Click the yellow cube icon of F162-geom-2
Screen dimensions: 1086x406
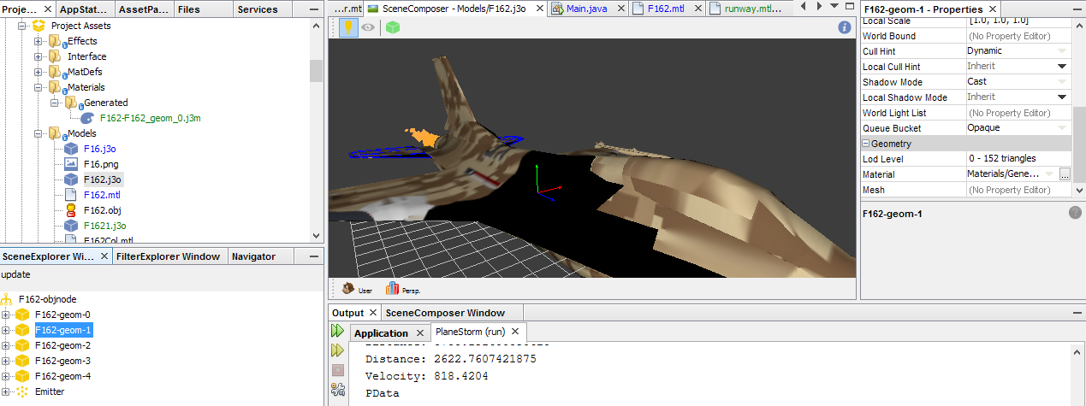point(22,345)
